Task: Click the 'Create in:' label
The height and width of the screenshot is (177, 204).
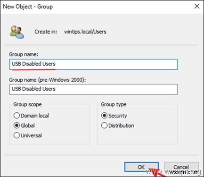Action: coord(46,32)
